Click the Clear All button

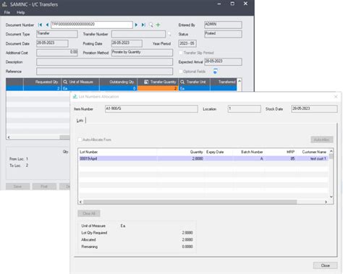tap(89, 213)
